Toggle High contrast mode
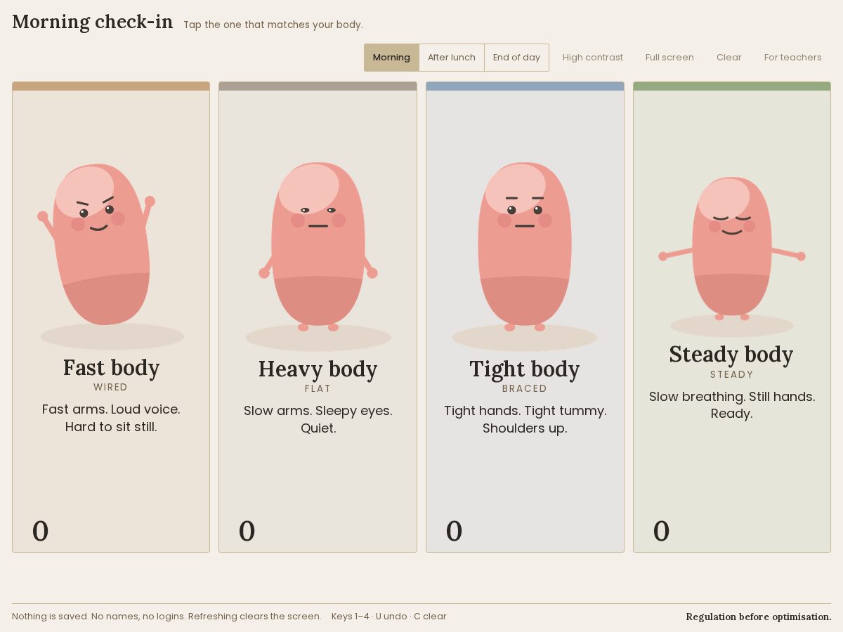 [x=593, y=58]
